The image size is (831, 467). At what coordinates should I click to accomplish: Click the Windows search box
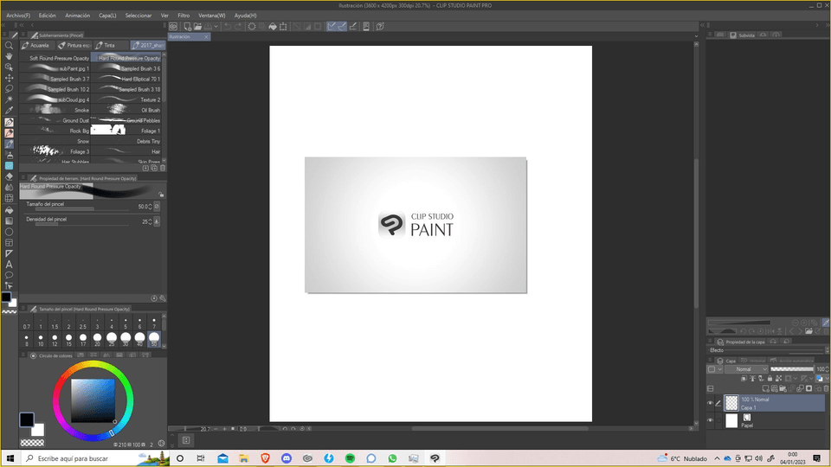pos(95,458)
